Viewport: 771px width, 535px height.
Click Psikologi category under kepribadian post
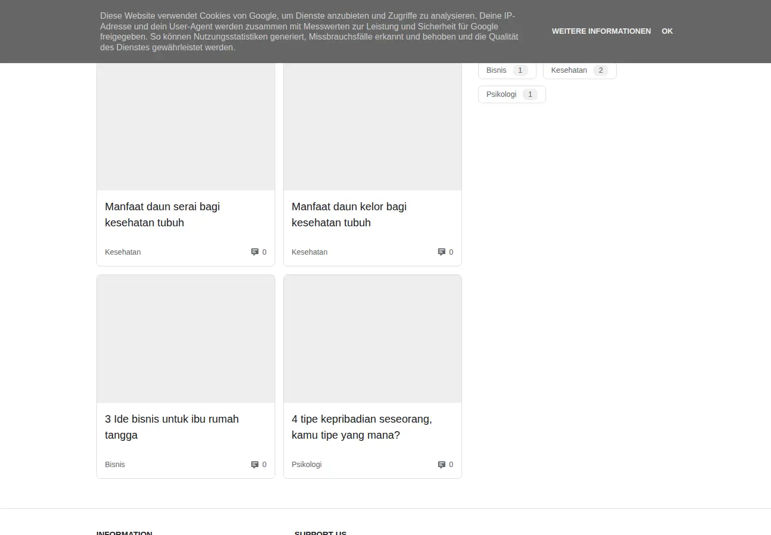(307, 464)
